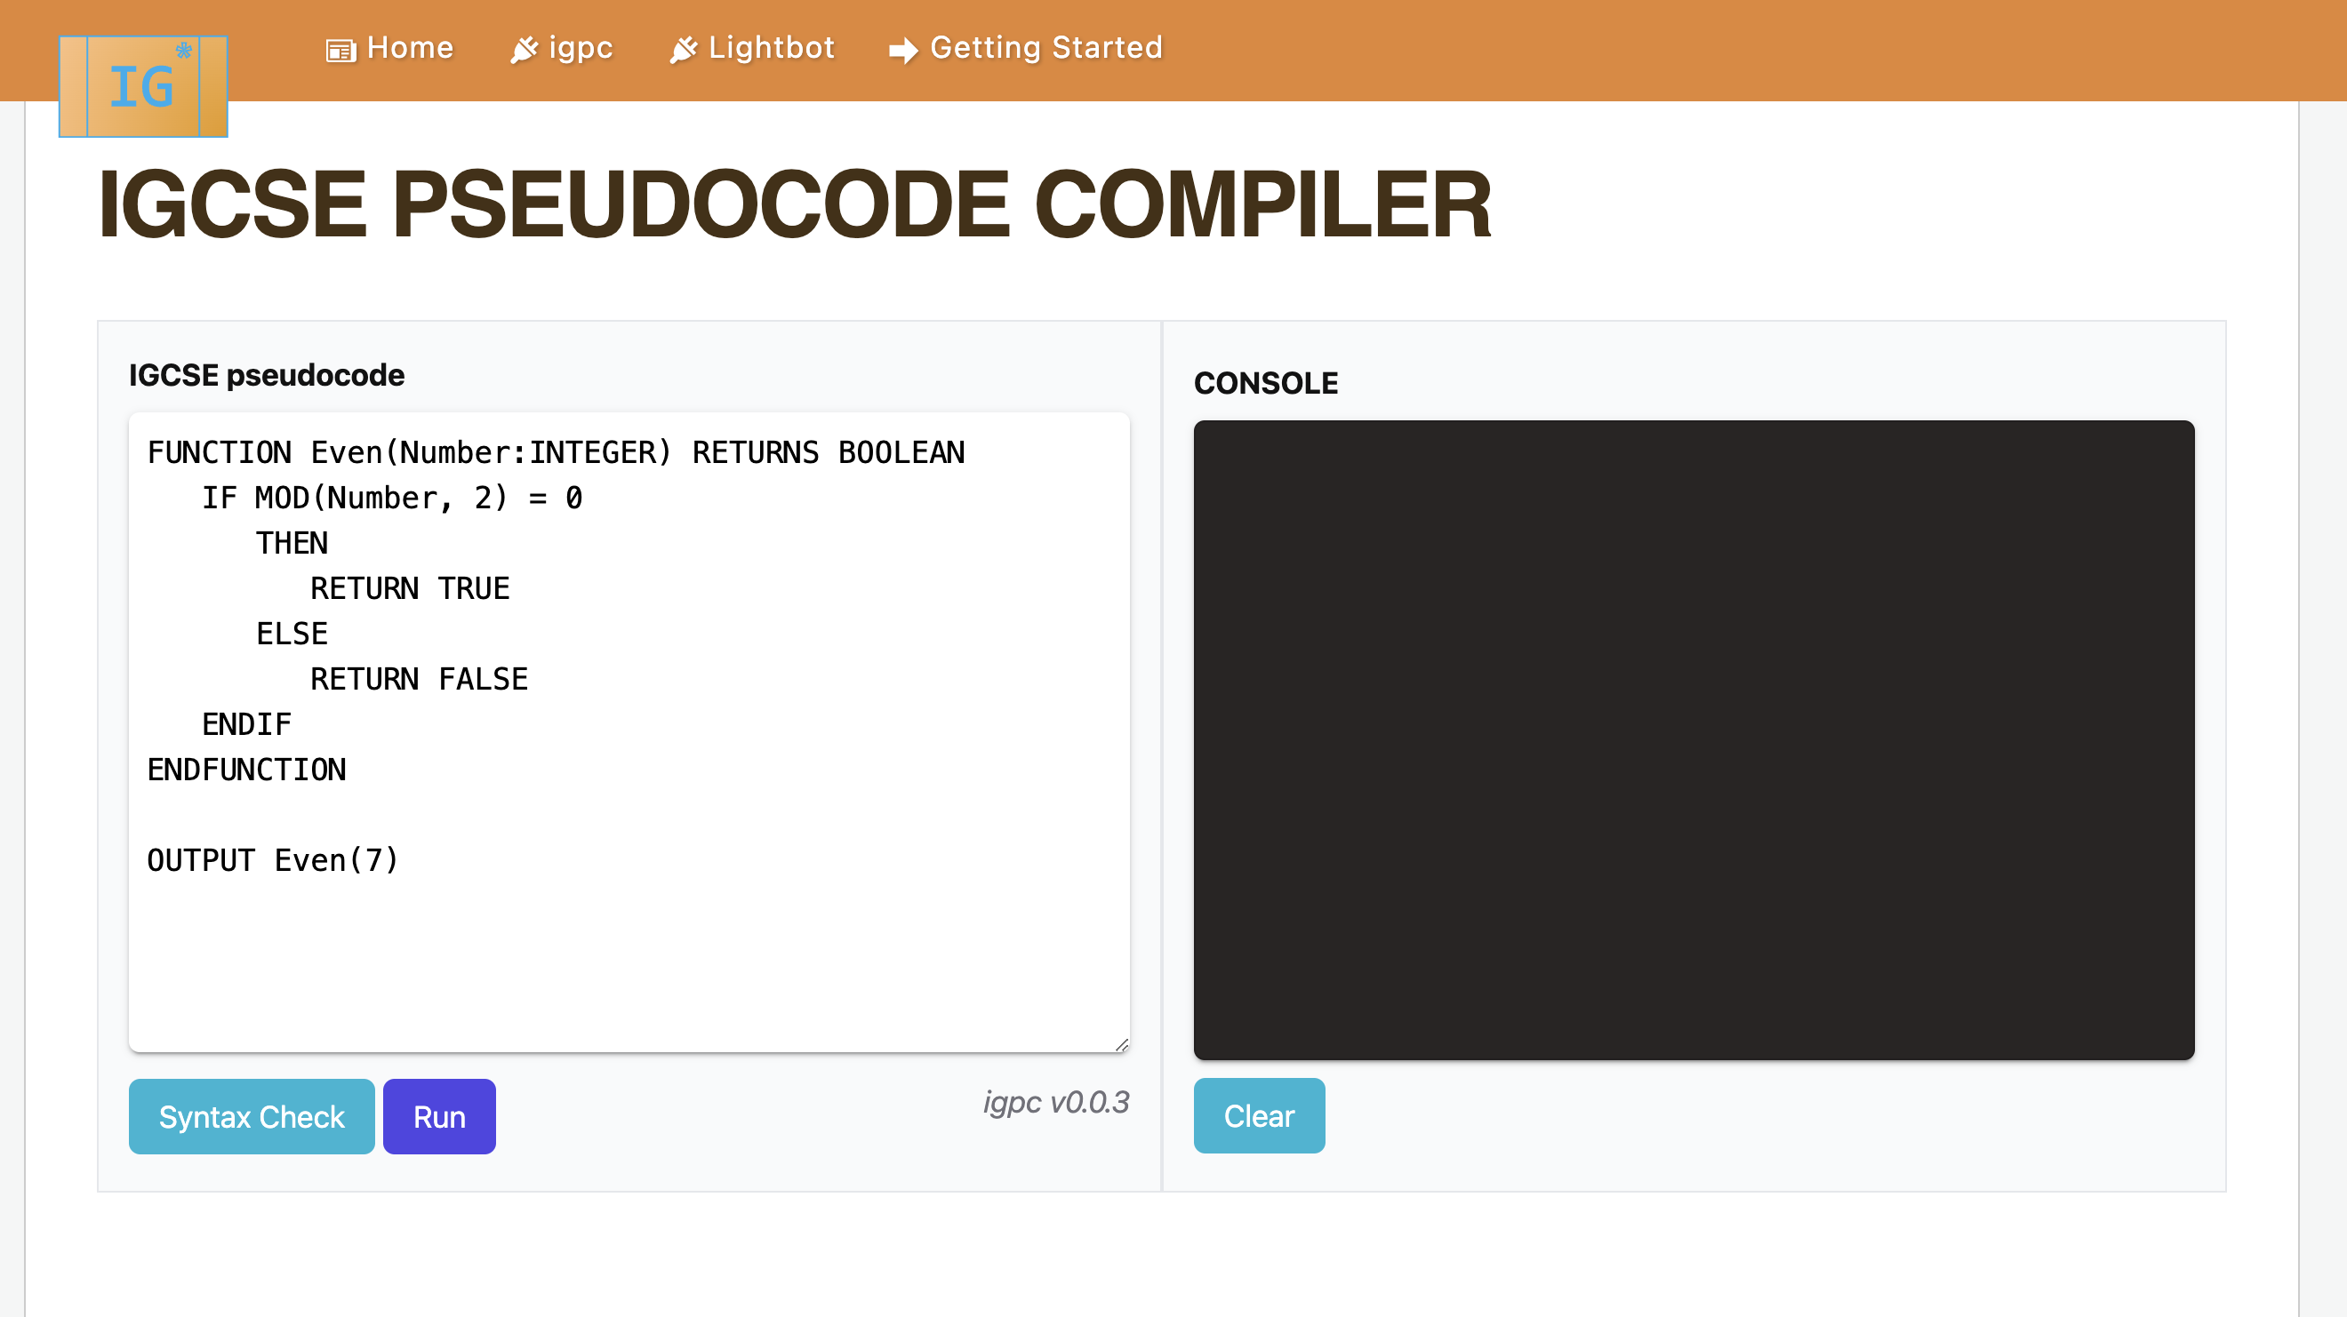Click the newspaper icon beside Home

click(340, 51)
